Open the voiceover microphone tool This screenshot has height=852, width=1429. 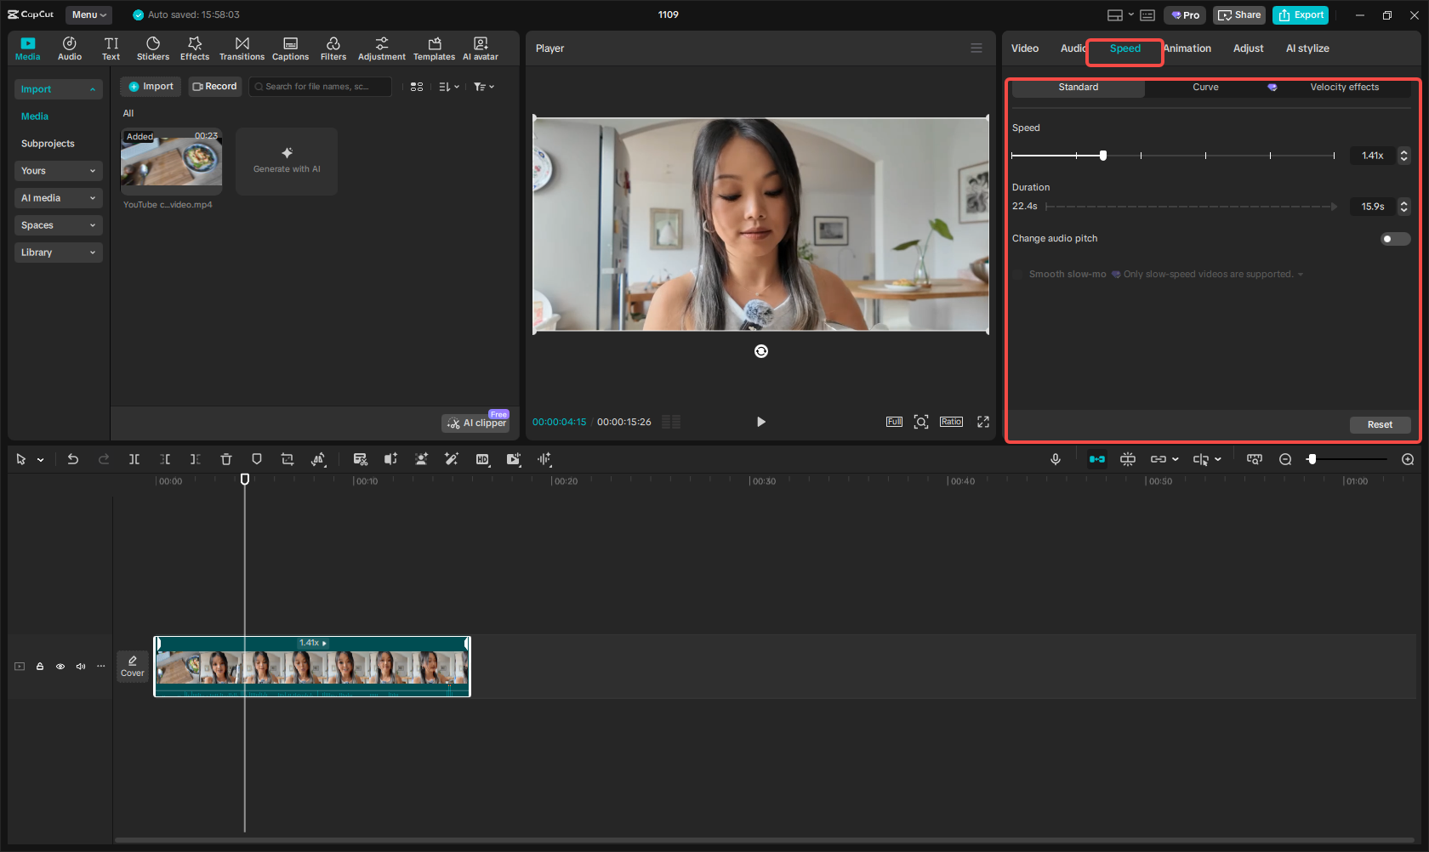1055,459
